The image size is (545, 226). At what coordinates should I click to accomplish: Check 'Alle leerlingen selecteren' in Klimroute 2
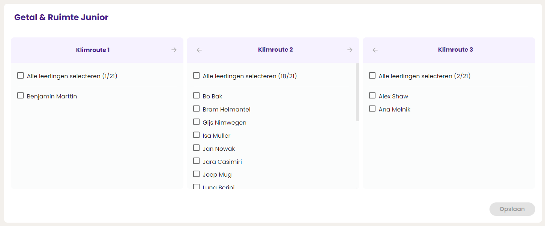point(196,75)
